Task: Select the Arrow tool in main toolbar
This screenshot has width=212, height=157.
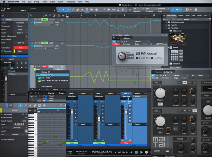Action: [x=63, y=10]
